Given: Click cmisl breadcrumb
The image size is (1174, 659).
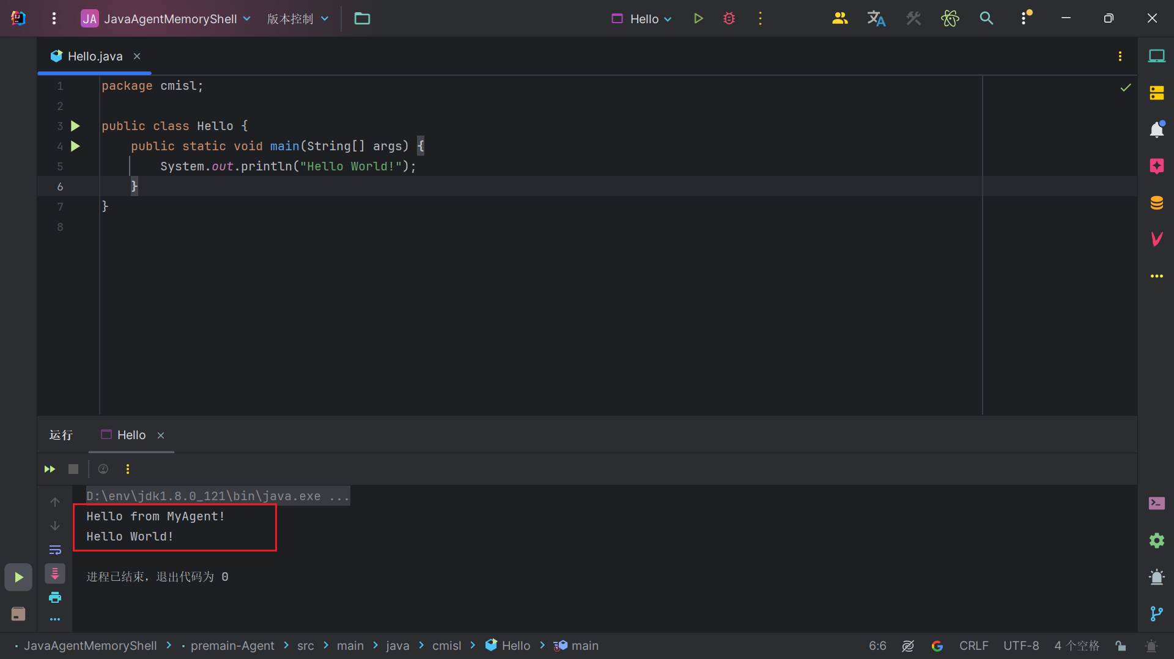Looking at the screenshot, I should coord(446,646).
